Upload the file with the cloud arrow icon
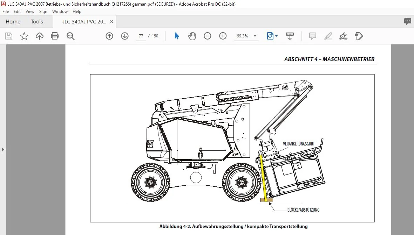 (40, 36)
